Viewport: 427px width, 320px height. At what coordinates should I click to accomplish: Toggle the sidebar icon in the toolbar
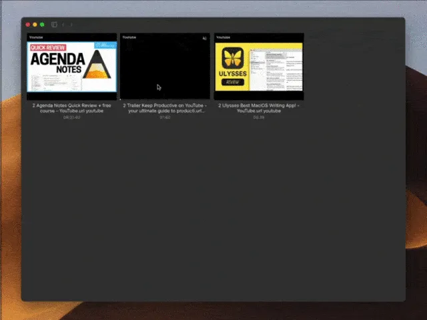(x=54, y=25)
